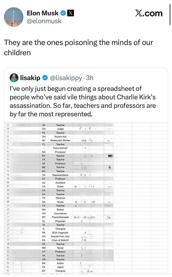Screen dimensions: 172x277
Task: Select the lisakip display name
Action: coord(30,78)
